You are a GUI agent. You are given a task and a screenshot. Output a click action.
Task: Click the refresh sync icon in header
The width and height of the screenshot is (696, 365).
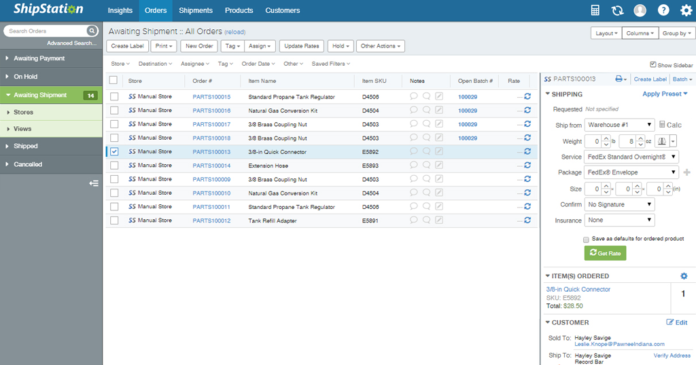point(617,10)
